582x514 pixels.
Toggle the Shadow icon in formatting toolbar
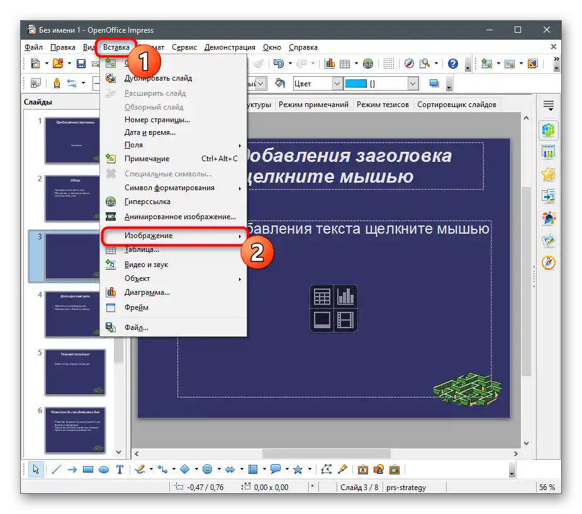click(x=434, y=83)
